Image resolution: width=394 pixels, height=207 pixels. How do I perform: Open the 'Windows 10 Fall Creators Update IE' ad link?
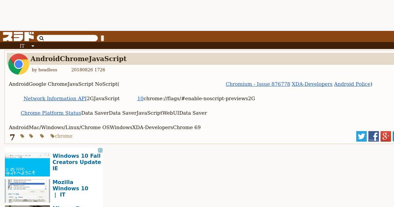[x=77, y=162]
